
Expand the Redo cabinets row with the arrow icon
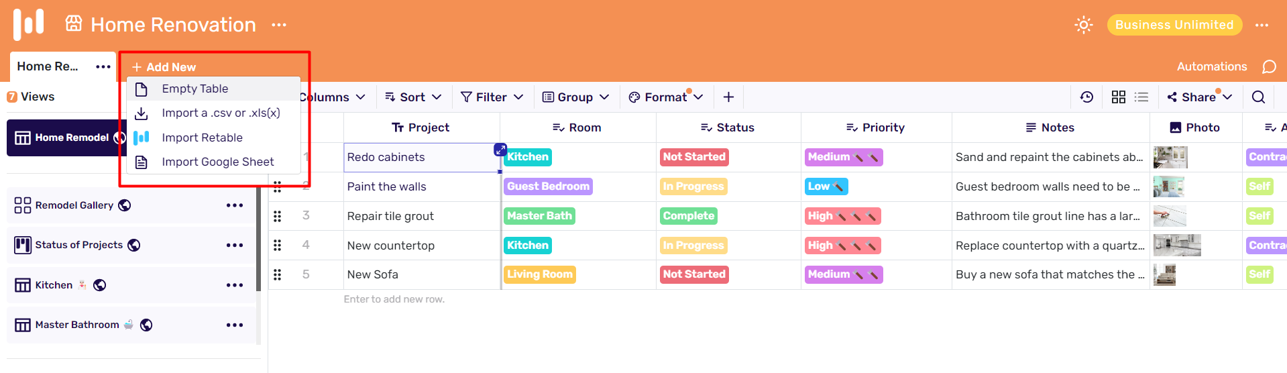tap(500, 150)
